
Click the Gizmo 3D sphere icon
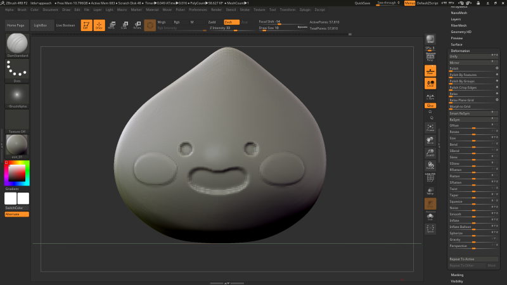click(x=150, y=25)
